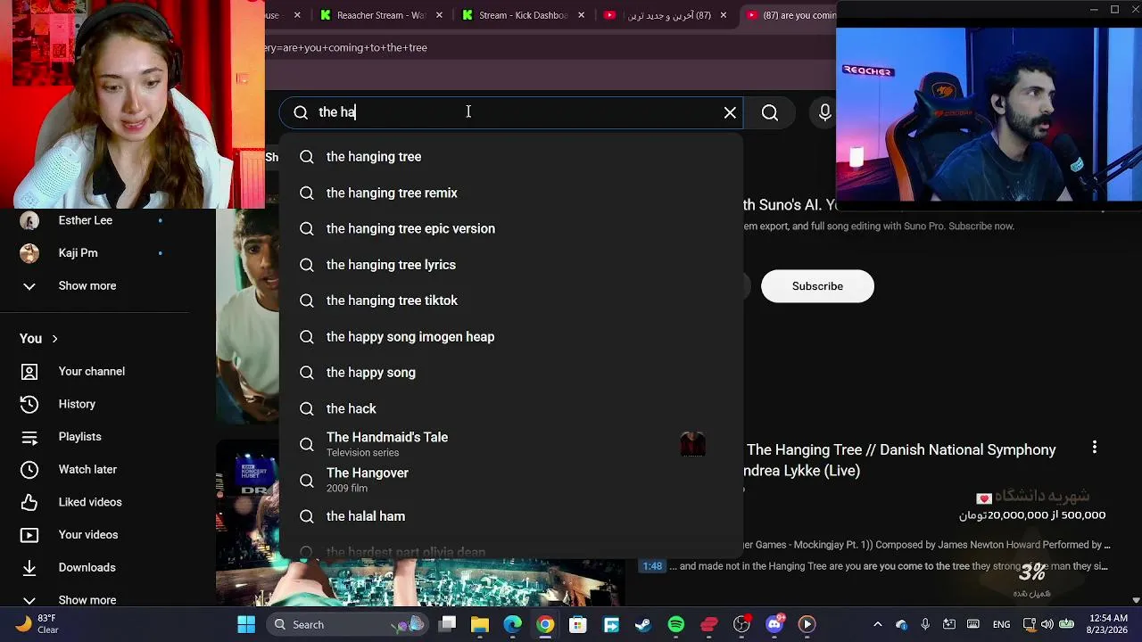Open Kaji Pm's channel avatar
Screen dimensions: 1142x642
tap(29, 253)
